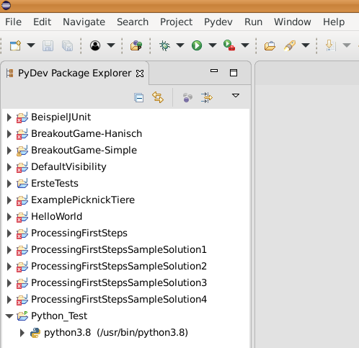
Task: Click the New wizard toolbar icon
Action: tap(15, 45)
